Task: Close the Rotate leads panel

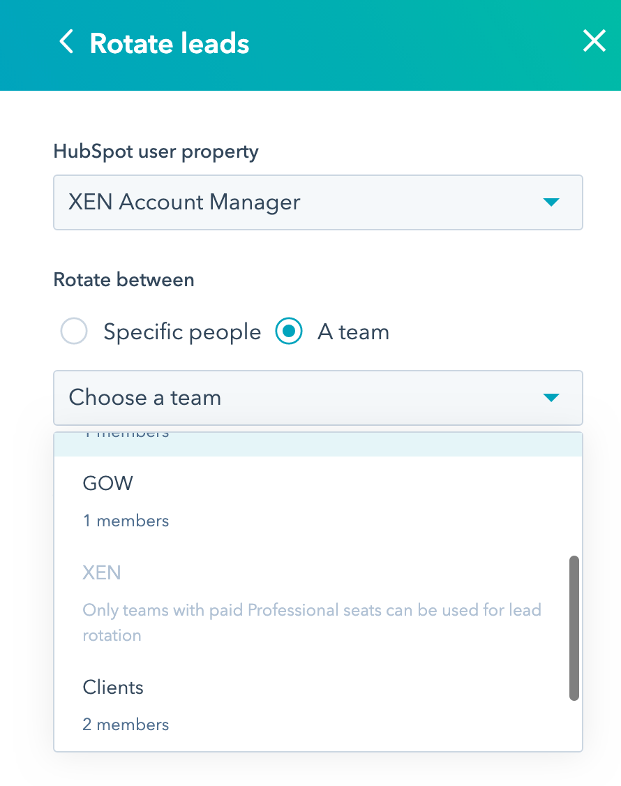Action: tap(594, 42)
